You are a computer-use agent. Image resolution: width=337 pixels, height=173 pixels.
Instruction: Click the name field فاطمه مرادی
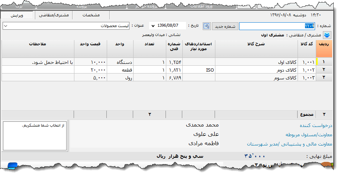(x=203, y=143)
